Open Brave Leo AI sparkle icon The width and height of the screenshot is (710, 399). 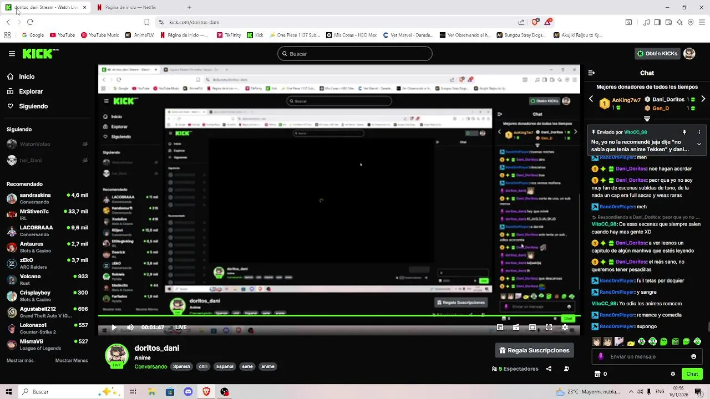pos(680,22)
